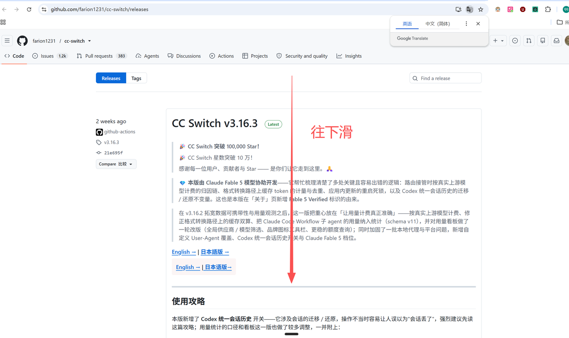The image size is (569, 338).
Task: Select the Releases button
Action: 111,78
